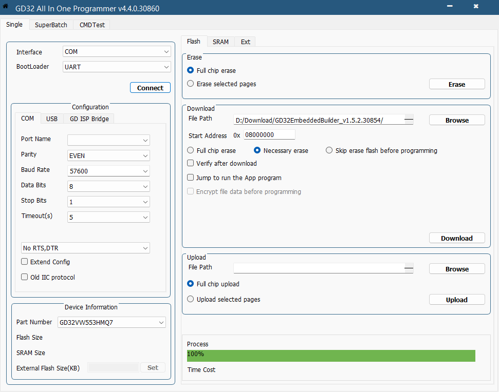
Task: Browse for an upload file path
Action: 457,269
